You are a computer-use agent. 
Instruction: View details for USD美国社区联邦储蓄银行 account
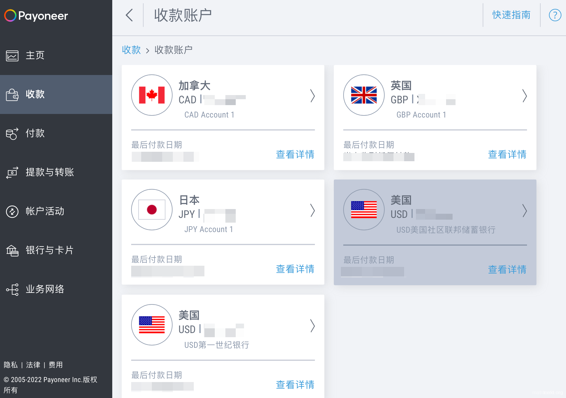pyautogui.click(x=507, y=270)
